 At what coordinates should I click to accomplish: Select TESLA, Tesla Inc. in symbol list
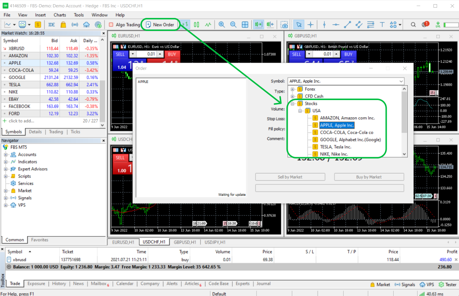tap(335, 147)
